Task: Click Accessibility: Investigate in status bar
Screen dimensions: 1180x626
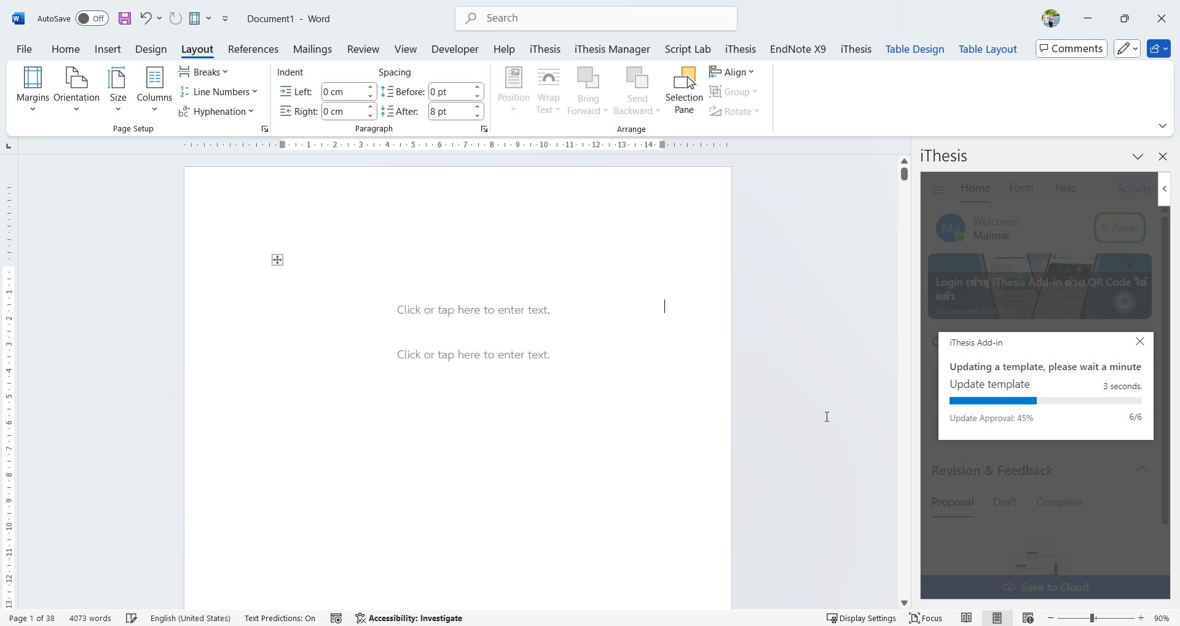Action: [409, 618]
